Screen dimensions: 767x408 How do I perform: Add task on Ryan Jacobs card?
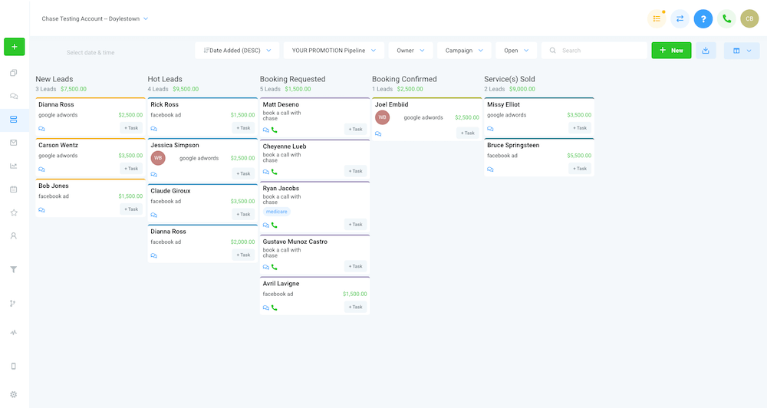[x=356, y=224]
